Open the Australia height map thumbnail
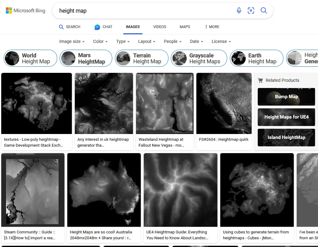The image size is (318, 247). click(x=104, y=190)
